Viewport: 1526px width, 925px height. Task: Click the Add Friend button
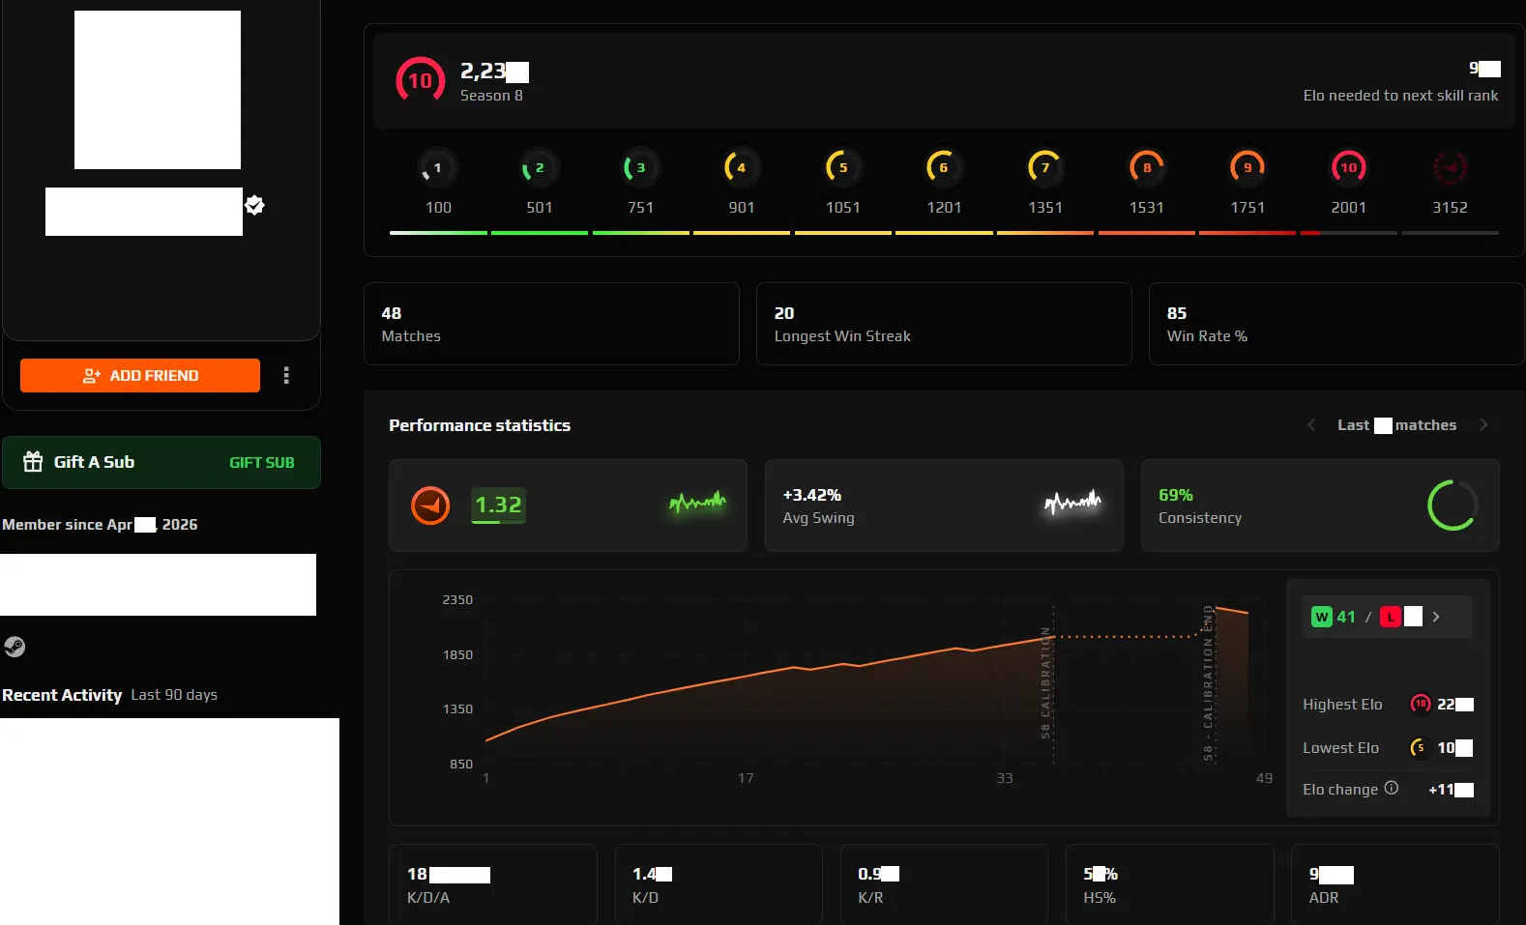tap(140, 375)
